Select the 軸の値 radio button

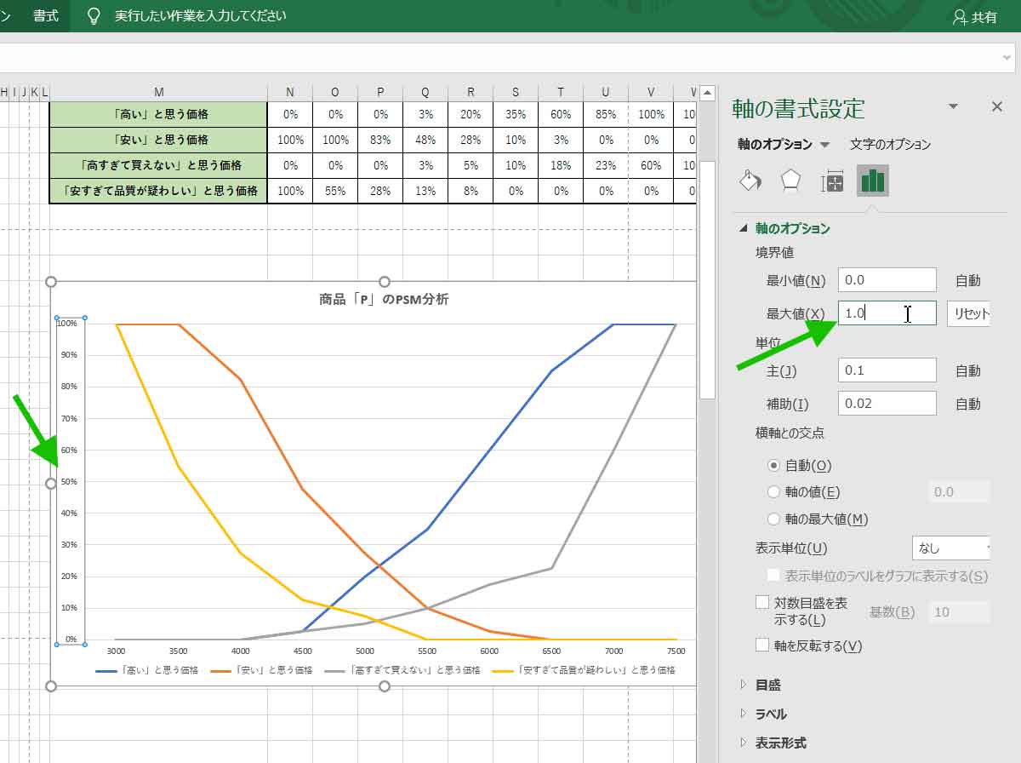point(773,491)
